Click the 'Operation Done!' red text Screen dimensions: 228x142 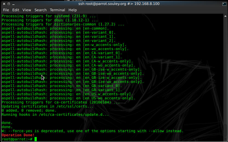18,135
